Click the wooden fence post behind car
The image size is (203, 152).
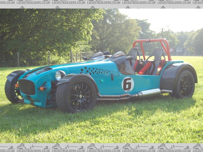18,59
